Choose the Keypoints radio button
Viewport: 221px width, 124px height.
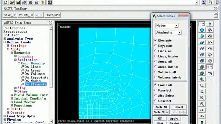pos(155,45)
